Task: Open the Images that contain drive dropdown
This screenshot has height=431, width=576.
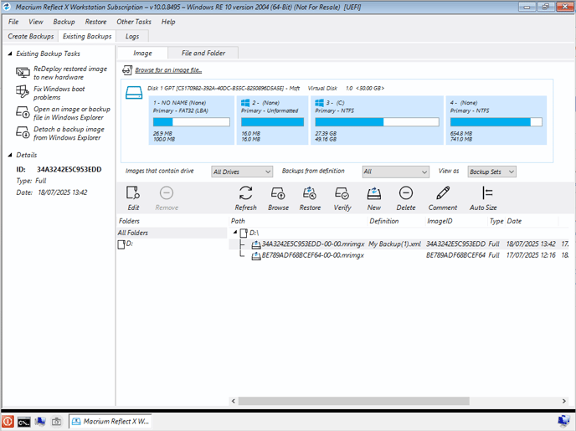Action: tap(242, 172)
